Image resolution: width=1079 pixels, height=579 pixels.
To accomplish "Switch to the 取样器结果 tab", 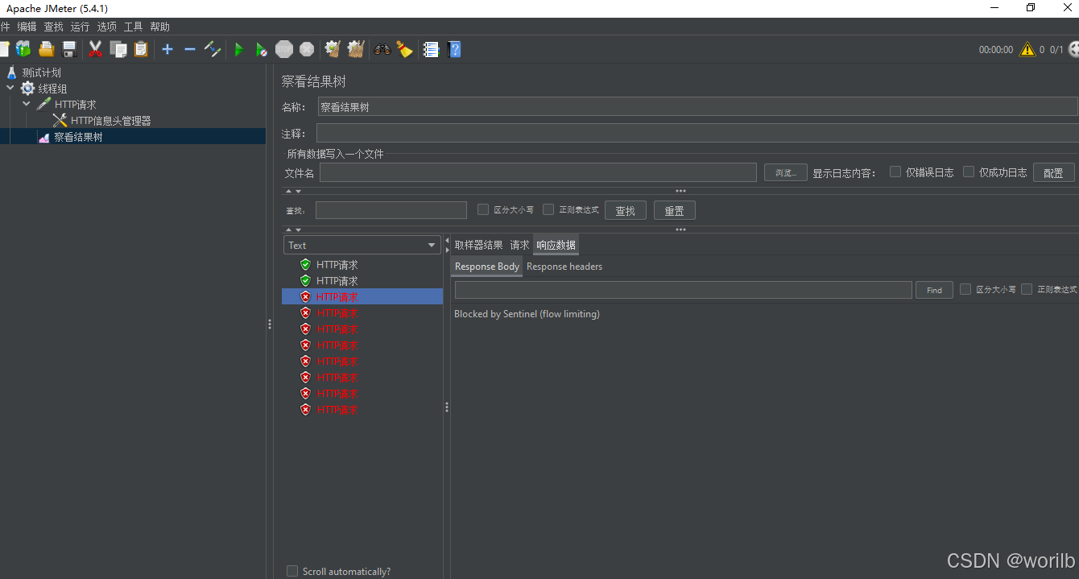I will coord(478,245).
